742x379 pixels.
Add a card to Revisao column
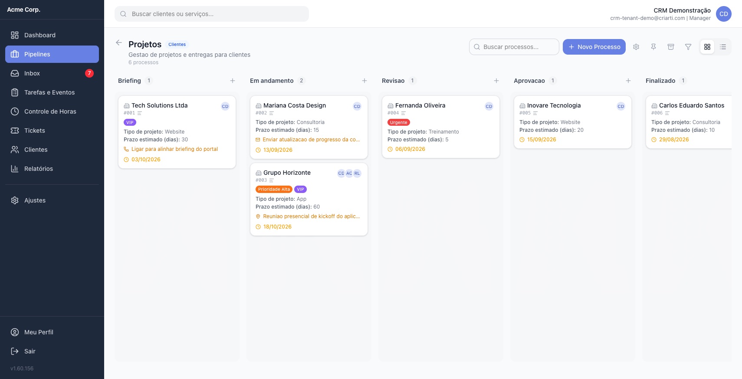(x=496, y=81)
